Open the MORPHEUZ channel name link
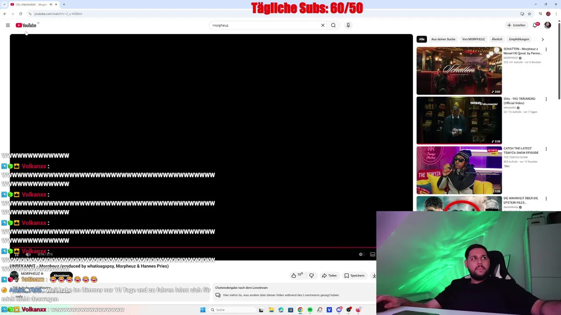Viewport: 561px width, 315px height. click(x=31, y=274)
